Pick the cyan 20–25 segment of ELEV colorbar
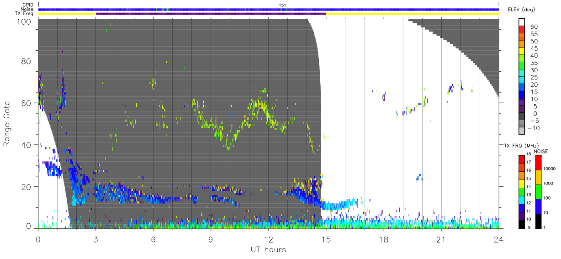Screen dimensions: 561x259 [522, 81]
